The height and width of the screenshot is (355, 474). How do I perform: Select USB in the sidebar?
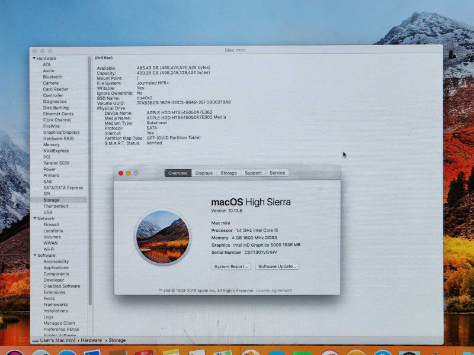pyautogui.click(x=48, y=212)
